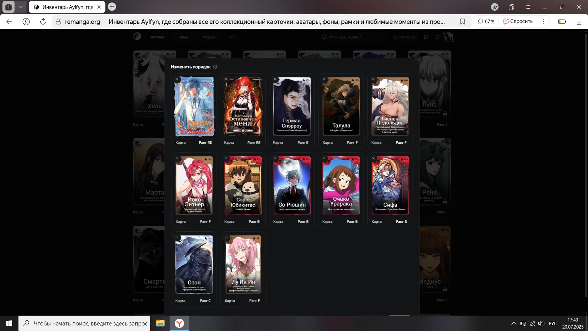
Task: Bookmark this page in address bar
Action: 462,22
